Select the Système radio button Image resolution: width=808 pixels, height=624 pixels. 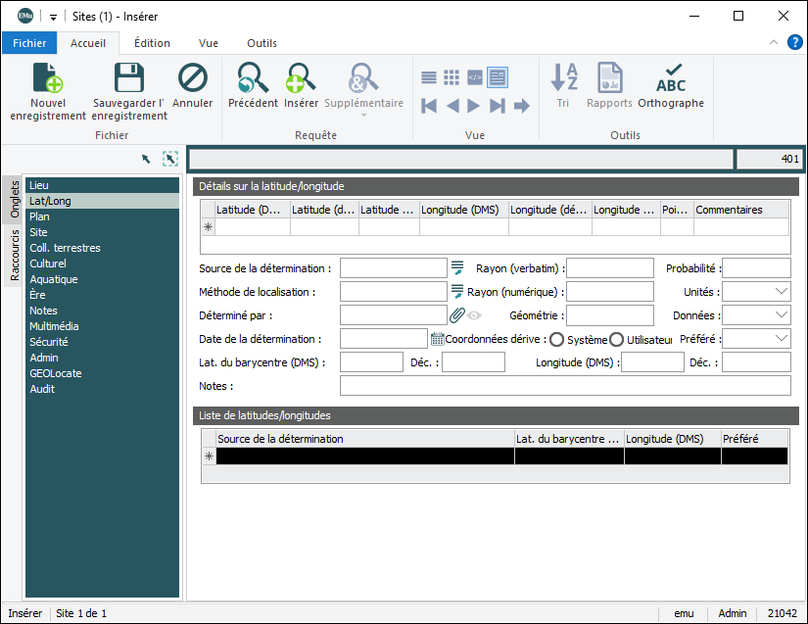[557, 339]
